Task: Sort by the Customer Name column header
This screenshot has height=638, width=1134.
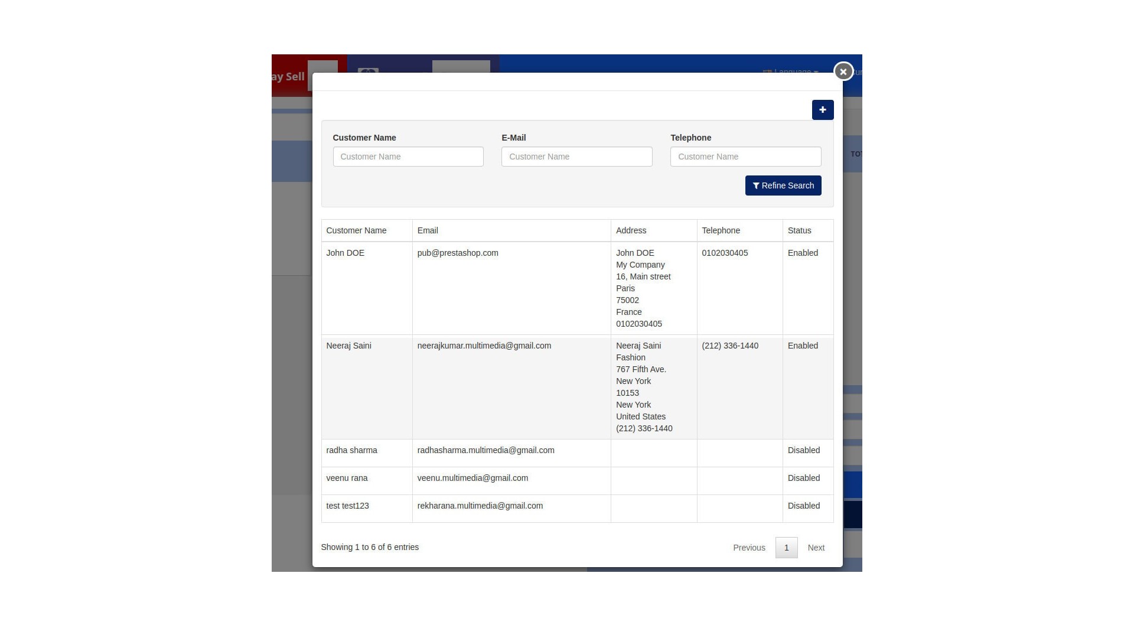Action: click(356, 230)
